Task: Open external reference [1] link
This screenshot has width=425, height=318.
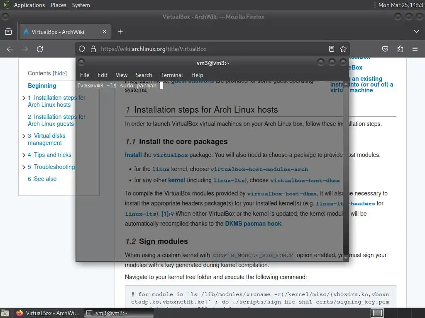Action: 167,214
